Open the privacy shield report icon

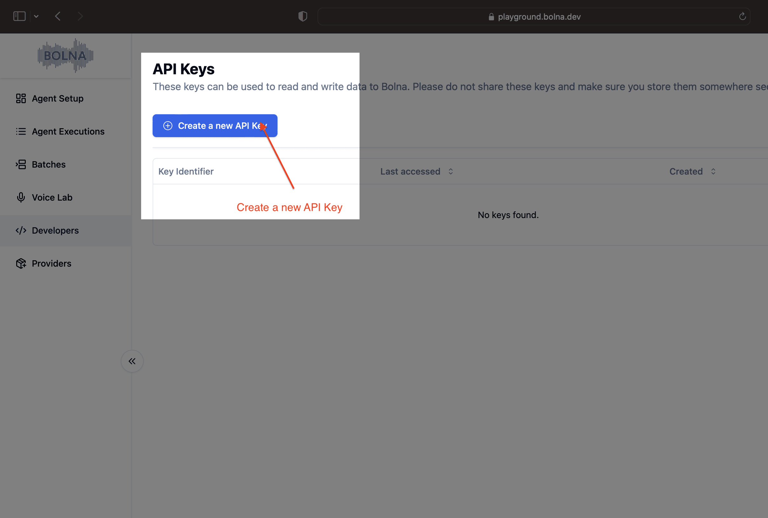[303, 16]
